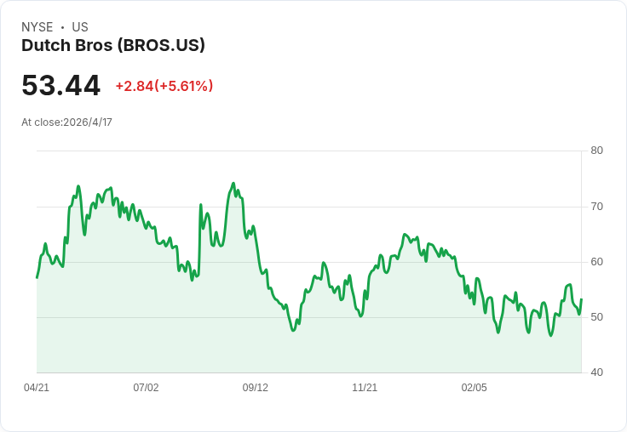The image size is (627, 432).
Task: Click the +2.84(+5.61%) price change
Action: pos(164,86)
